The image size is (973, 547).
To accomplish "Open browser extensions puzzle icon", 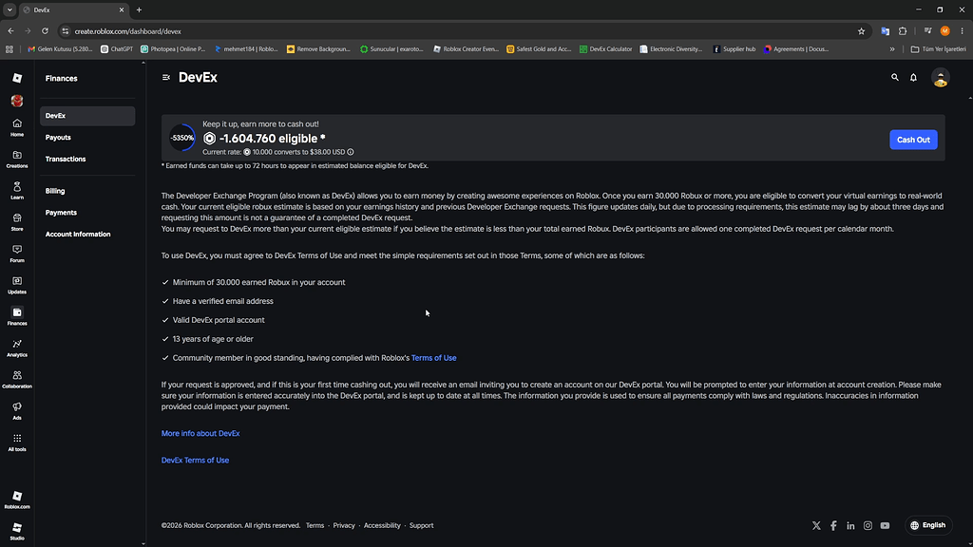I will [x=903, y=31].
